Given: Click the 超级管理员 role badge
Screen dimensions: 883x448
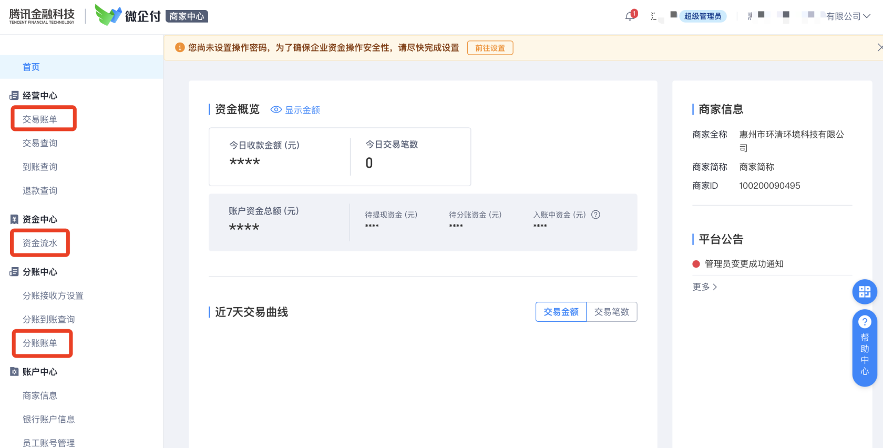Looking at the screenshot, I should pos(703,16).
